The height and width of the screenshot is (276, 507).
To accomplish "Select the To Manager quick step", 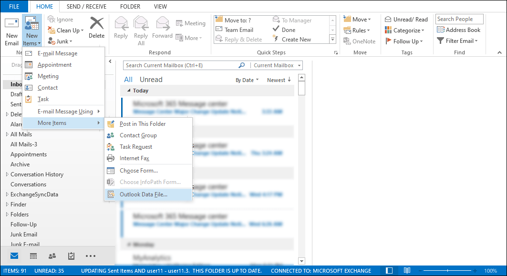I will tap(292, 20).
